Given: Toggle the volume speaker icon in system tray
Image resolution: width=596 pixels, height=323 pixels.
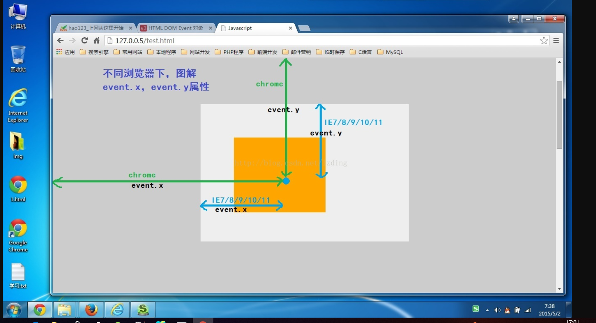Looking at the screenshot, I should pyautogui.click(x=497, y=310).
